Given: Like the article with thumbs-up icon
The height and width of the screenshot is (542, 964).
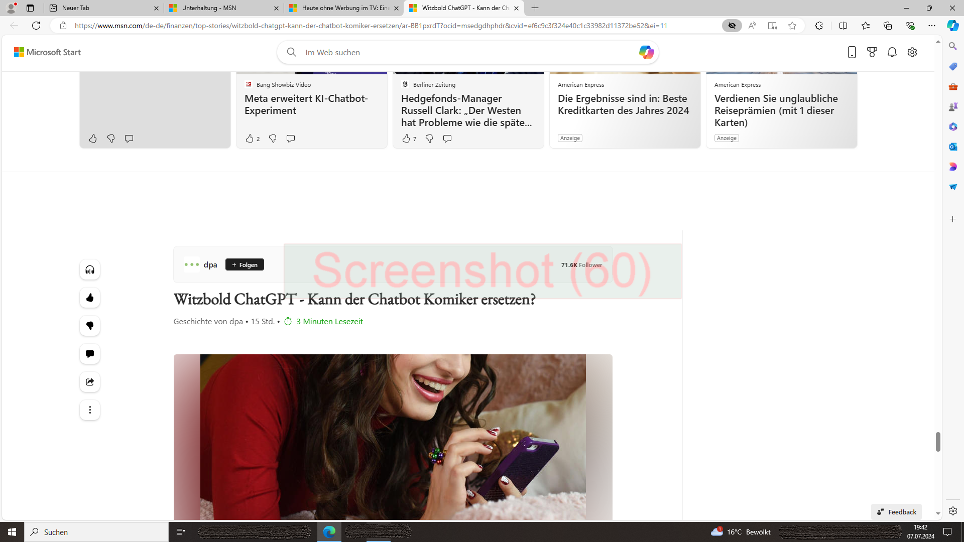Looking at the screenshot, I should (90, 298).
